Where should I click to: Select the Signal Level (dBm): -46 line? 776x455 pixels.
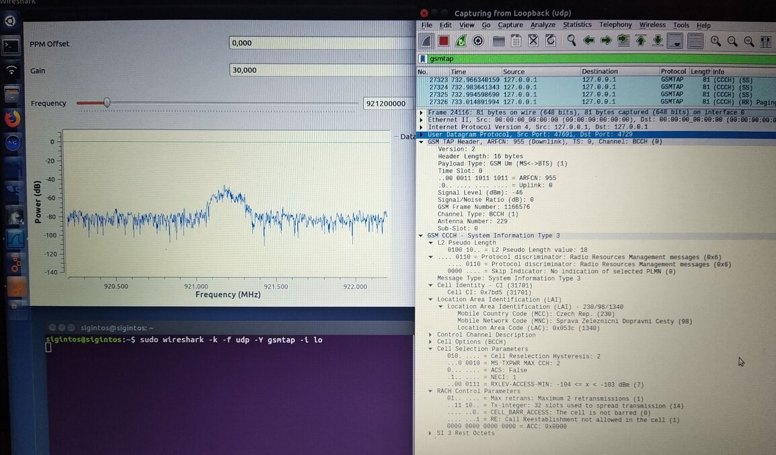(x=480, y=193)
